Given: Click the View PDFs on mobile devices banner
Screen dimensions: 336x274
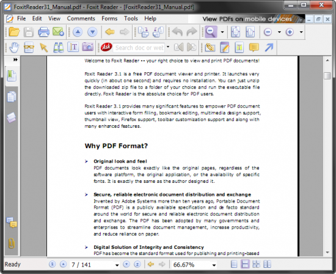Looking at the screenshot, I should click(246, 19).
